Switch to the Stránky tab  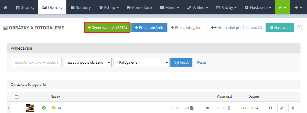[x=25, y=7]
